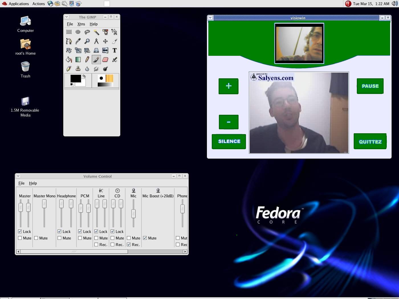Open the web browser launcher in top panel
Screen dimensions: 399x299
[x=50, y=4]
